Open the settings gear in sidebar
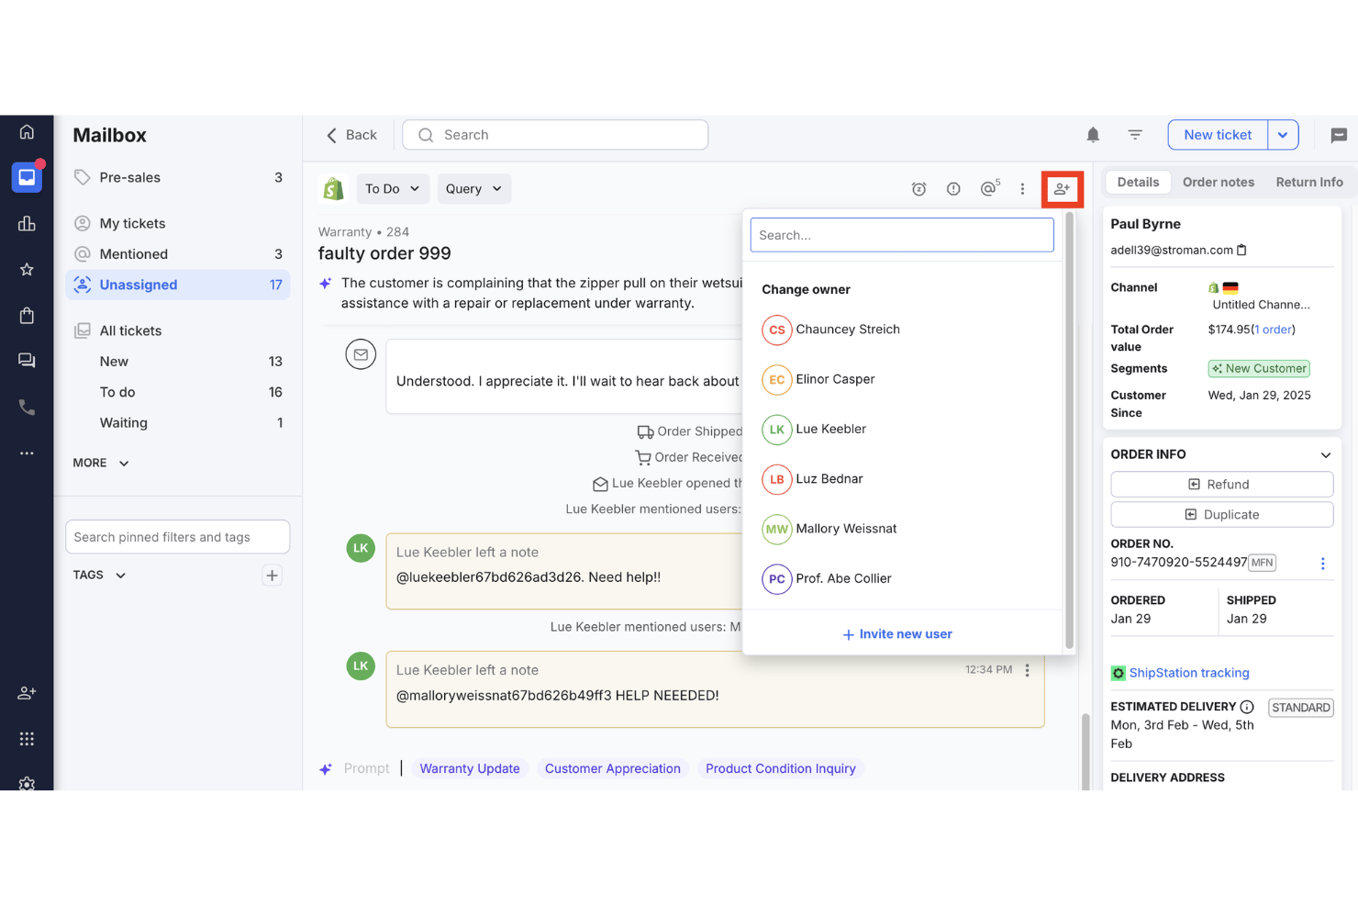Viewport: 1358px width, 906px height. [x=27, y=784]
